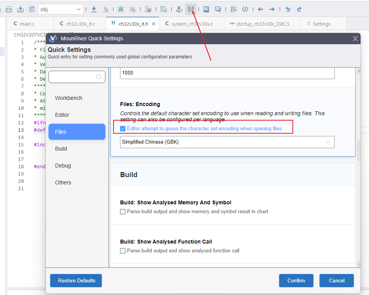Open the obj configuration dropdown
Screen dimensions: 369x295
[61, 9]
